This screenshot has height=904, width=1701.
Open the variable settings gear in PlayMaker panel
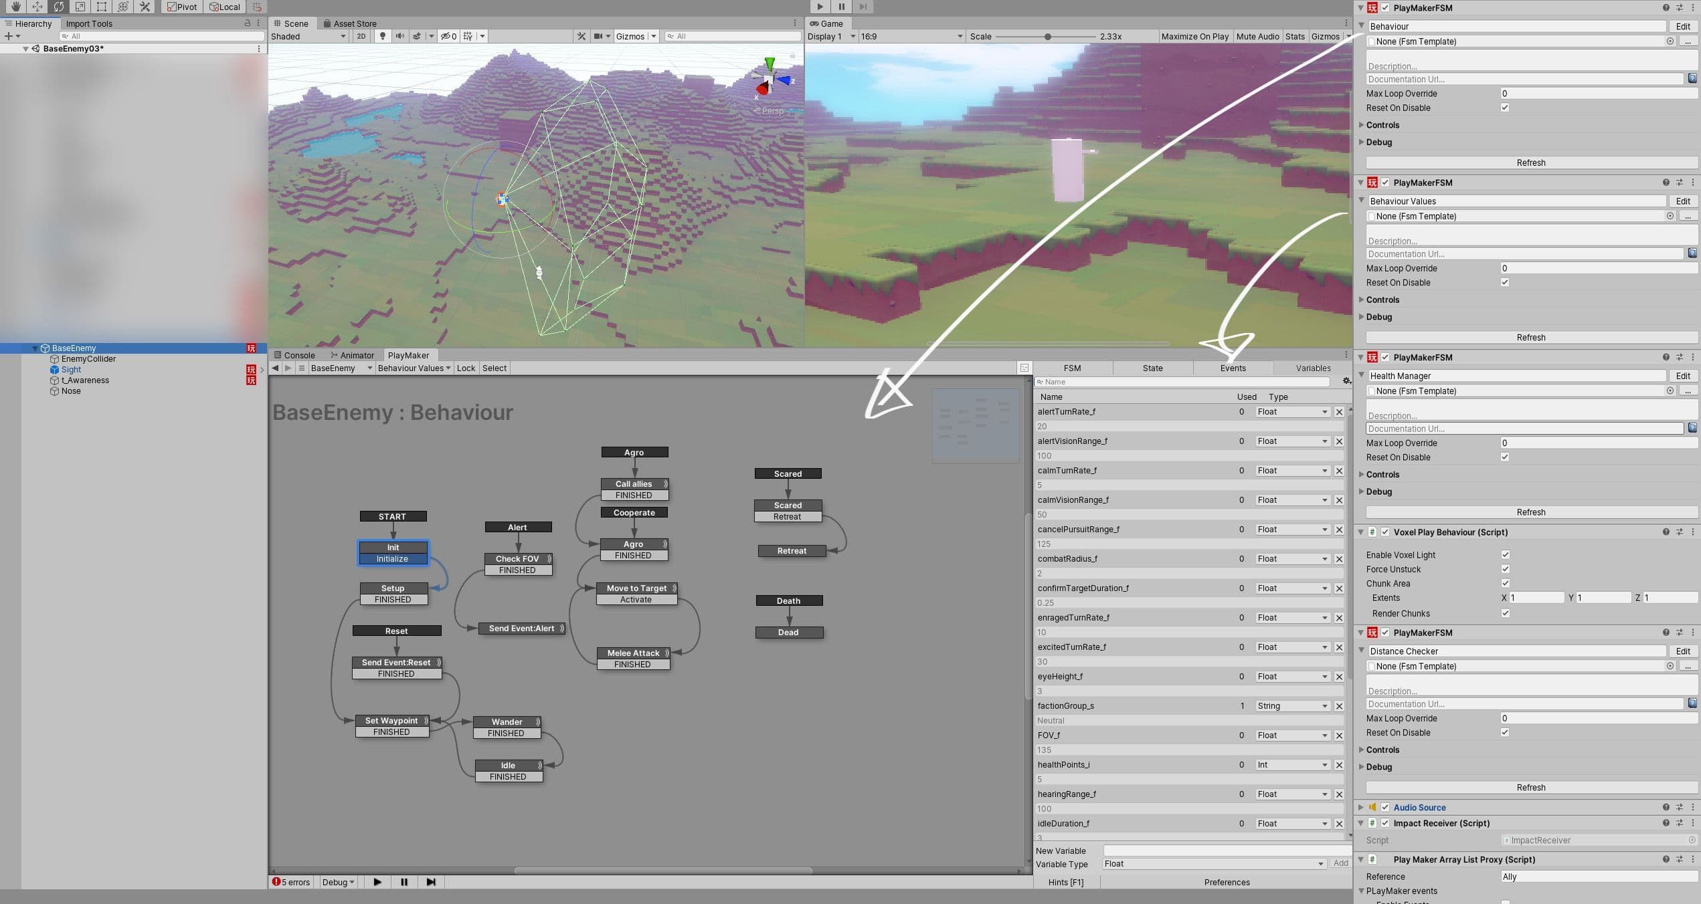1347,381
